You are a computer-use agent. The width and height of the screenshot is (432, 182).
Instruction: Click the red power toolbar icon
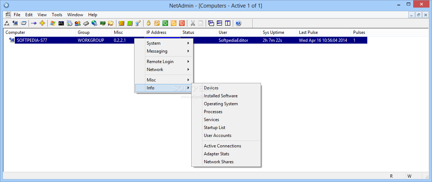point(181,23)
